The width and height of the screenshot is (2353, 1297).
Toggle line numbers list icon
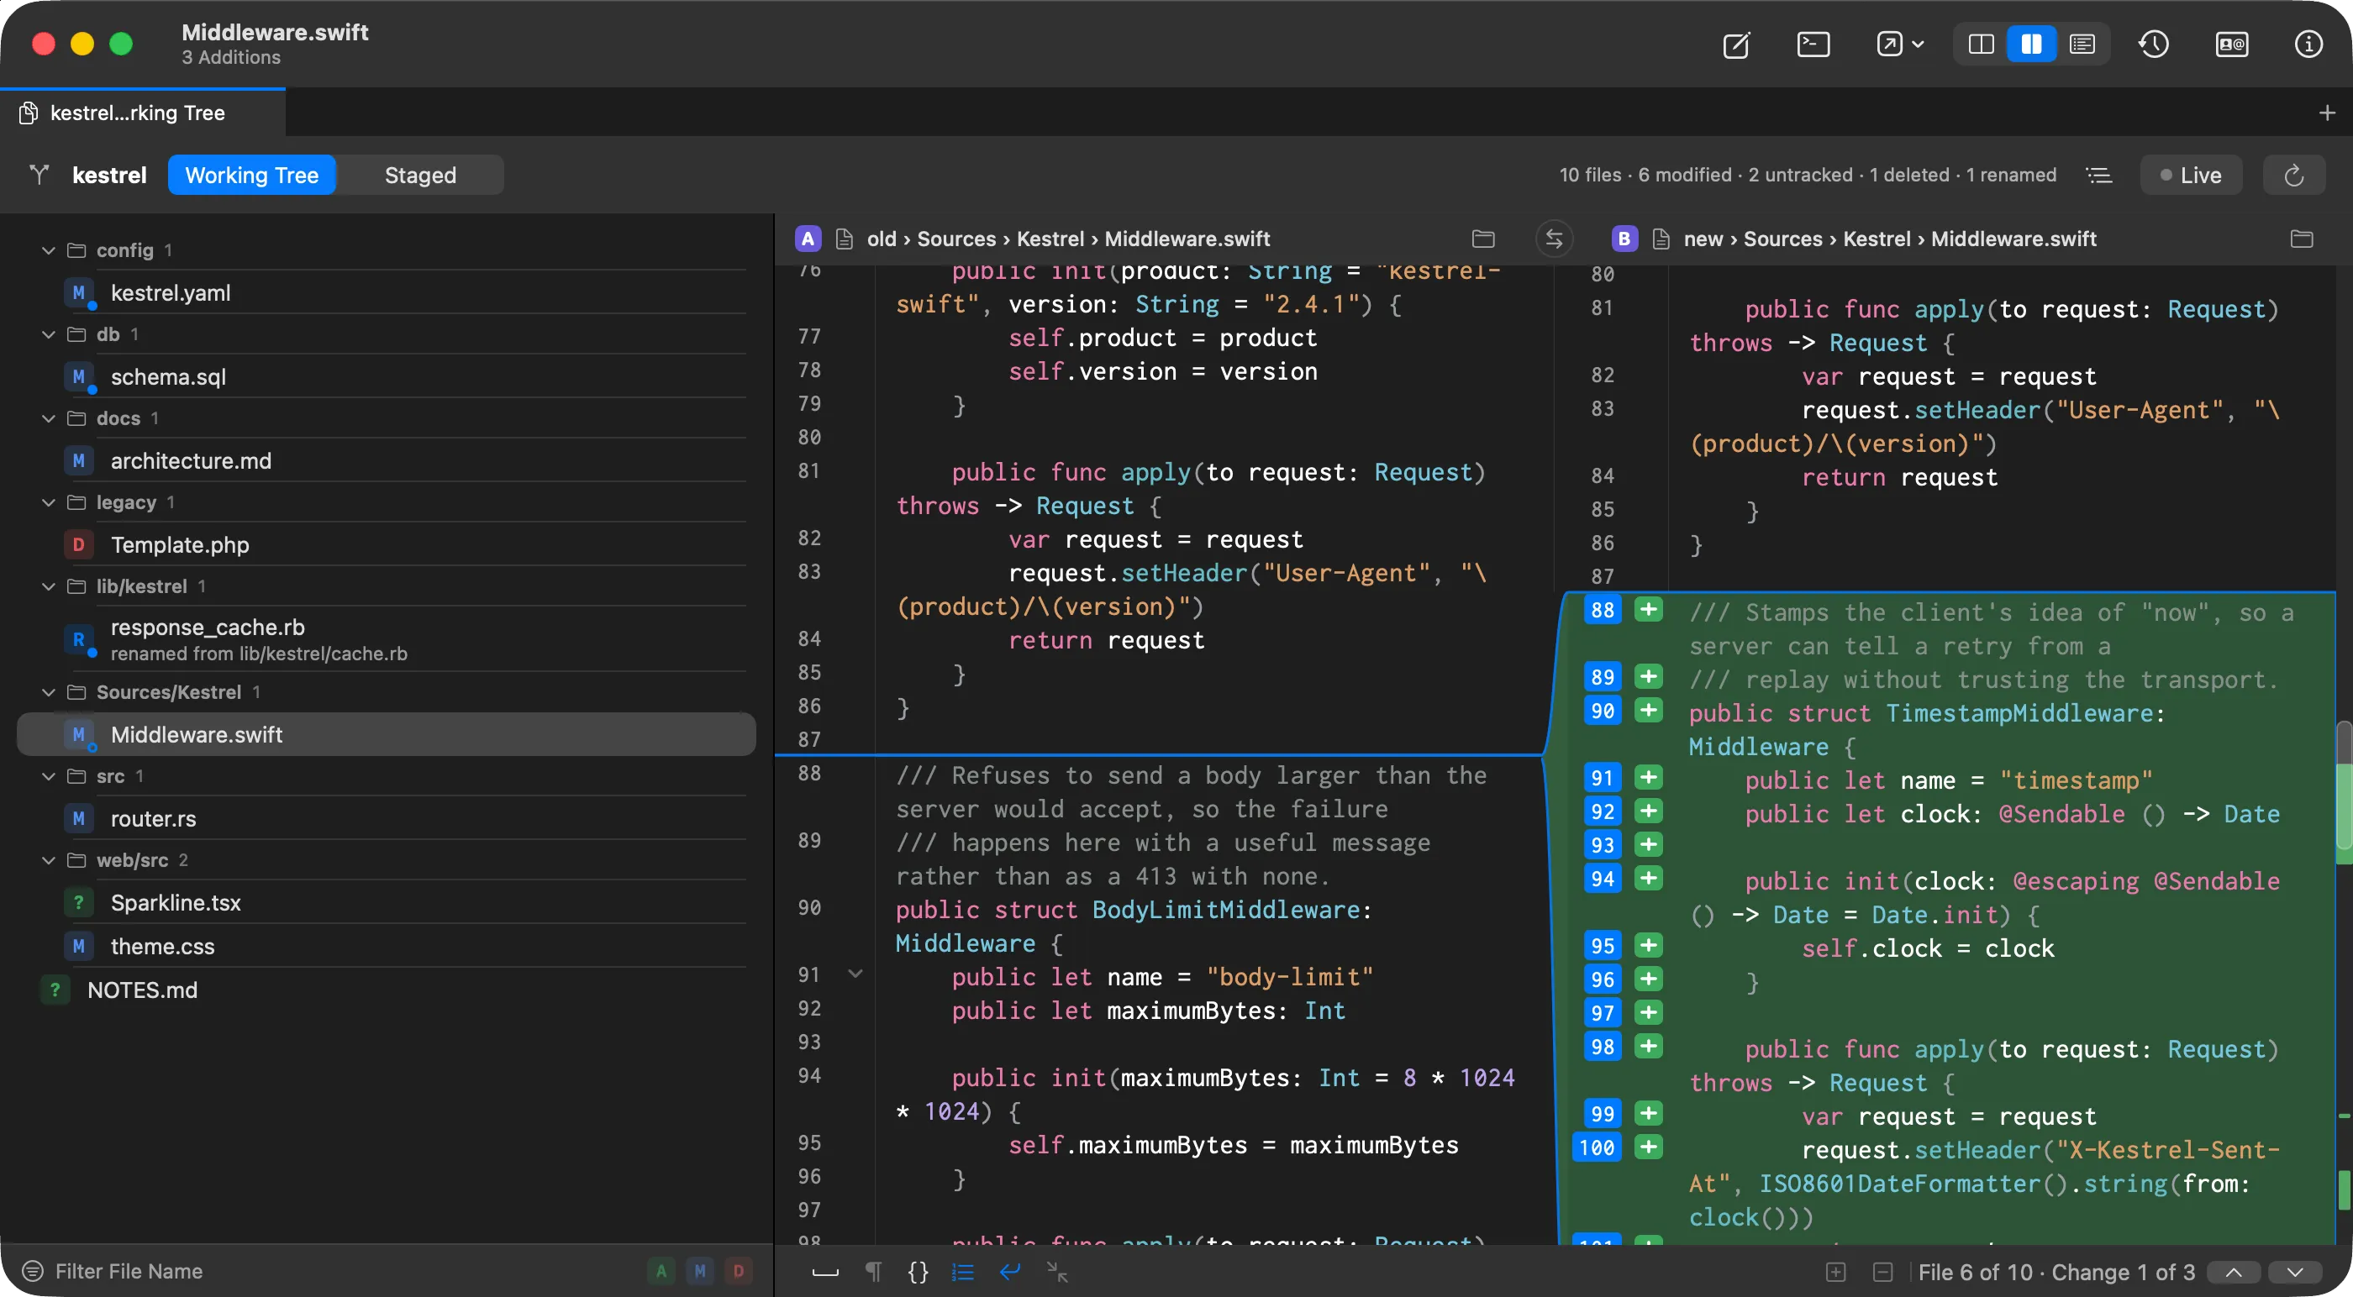pos(963,1272)
